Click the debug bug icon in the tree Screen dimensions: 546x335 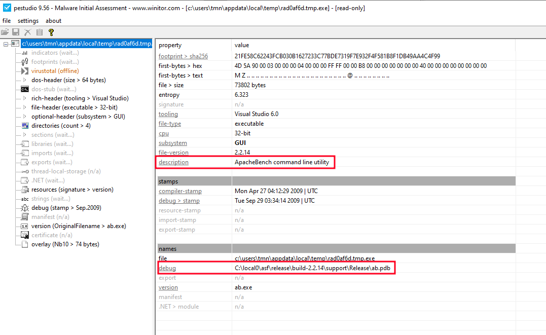(x=24, y=207)
